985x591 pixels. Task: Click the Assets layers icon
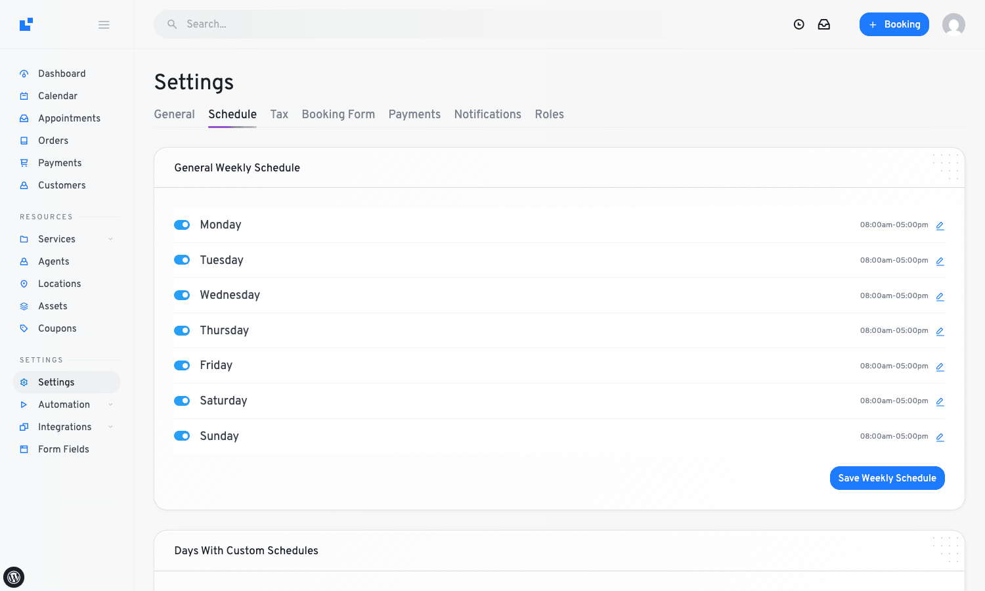coord(24,306)
